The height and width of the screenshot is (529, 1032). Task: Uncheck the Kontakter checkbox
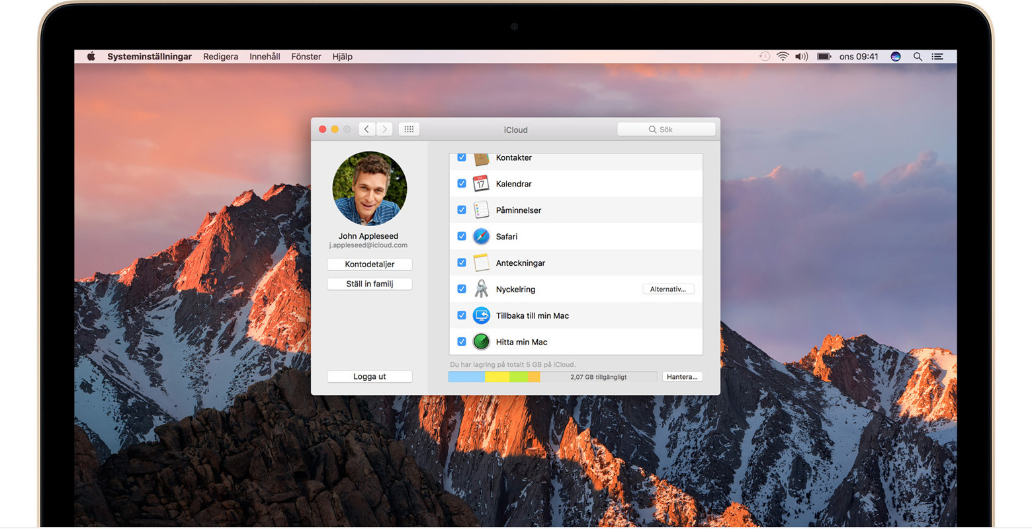[462, 158]
